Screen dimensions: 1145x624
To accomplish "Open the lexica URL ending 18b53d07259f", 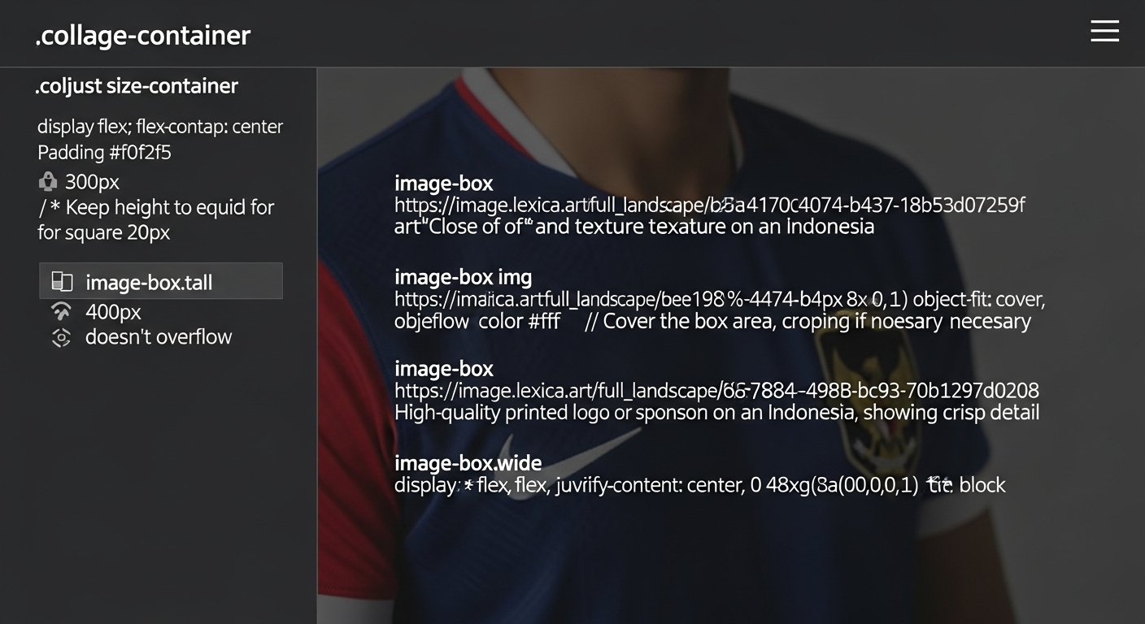I will 709,205.
